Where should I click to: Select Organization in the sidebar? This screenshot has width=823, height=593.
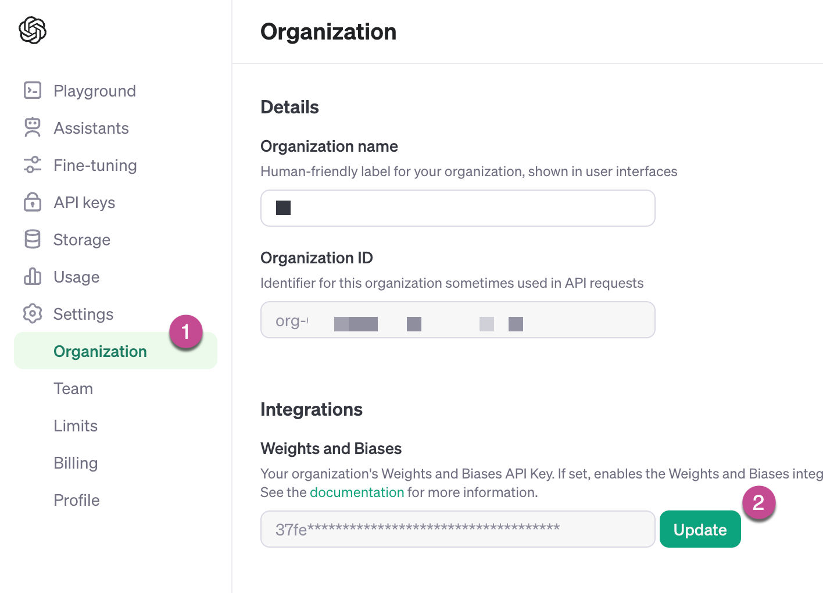(100, 351)
